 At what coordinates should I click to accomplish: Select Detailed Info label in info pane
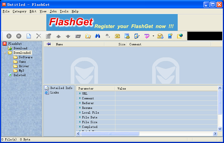pos(61,88)
